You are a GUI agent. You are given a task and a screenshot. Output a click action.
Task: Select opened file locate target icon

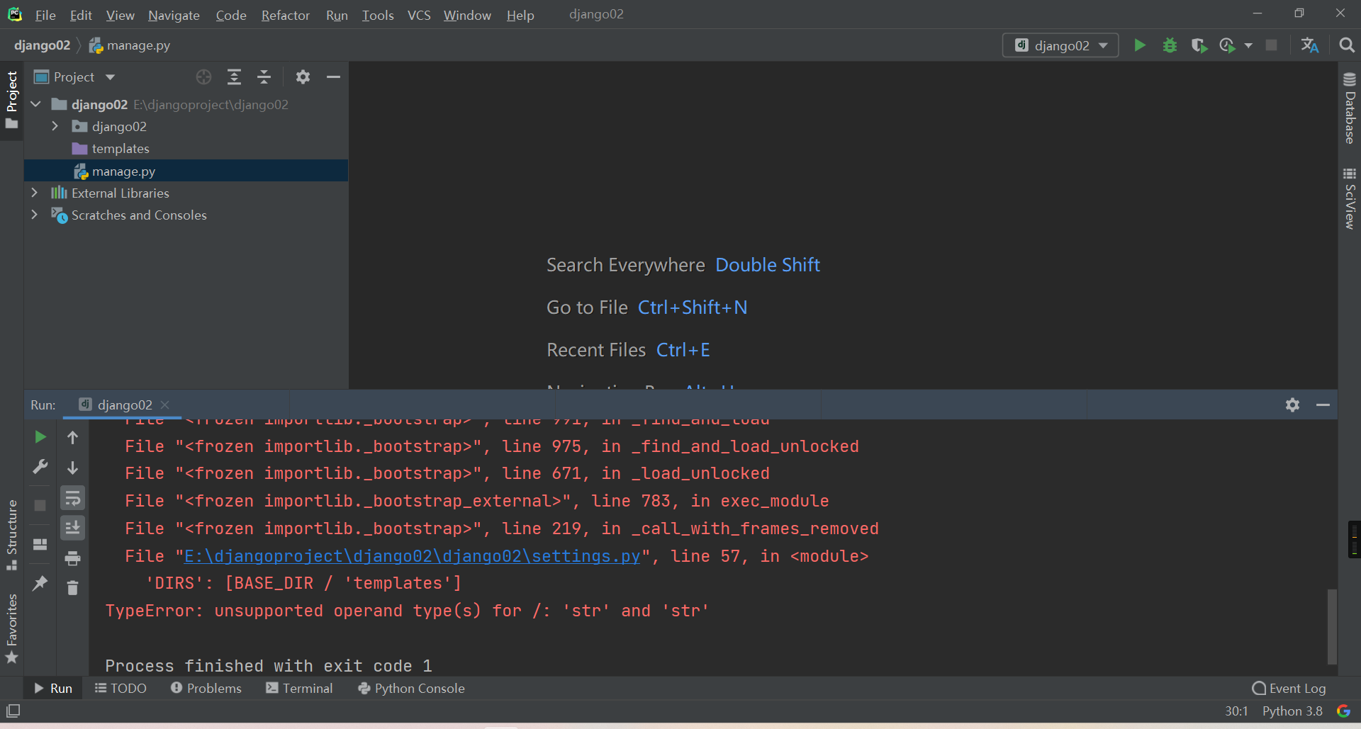tap(204, 77)
